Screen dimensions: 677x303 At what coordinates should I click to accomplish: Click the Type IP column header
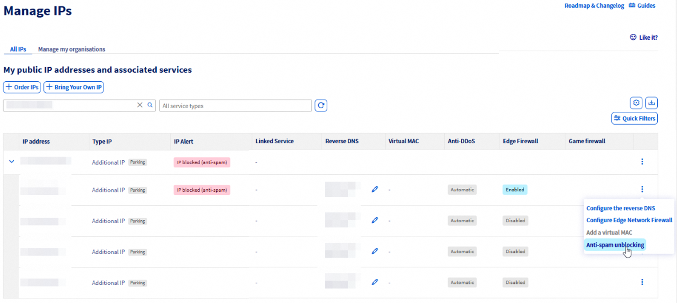pos(102,141)
